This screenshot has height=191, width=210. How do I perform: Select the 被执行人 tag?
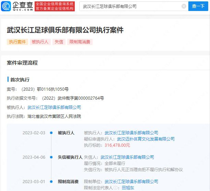click(x=40, y=42)
